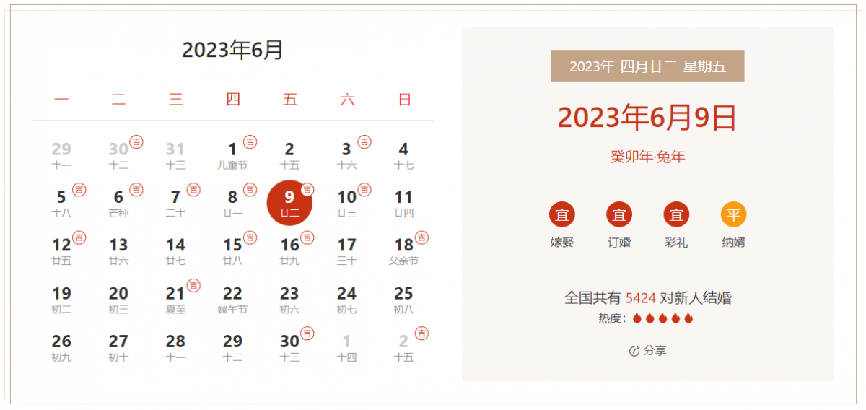Select June 24 (初七)
Viewport: 866px width, 410px height.
coord(346,299)
